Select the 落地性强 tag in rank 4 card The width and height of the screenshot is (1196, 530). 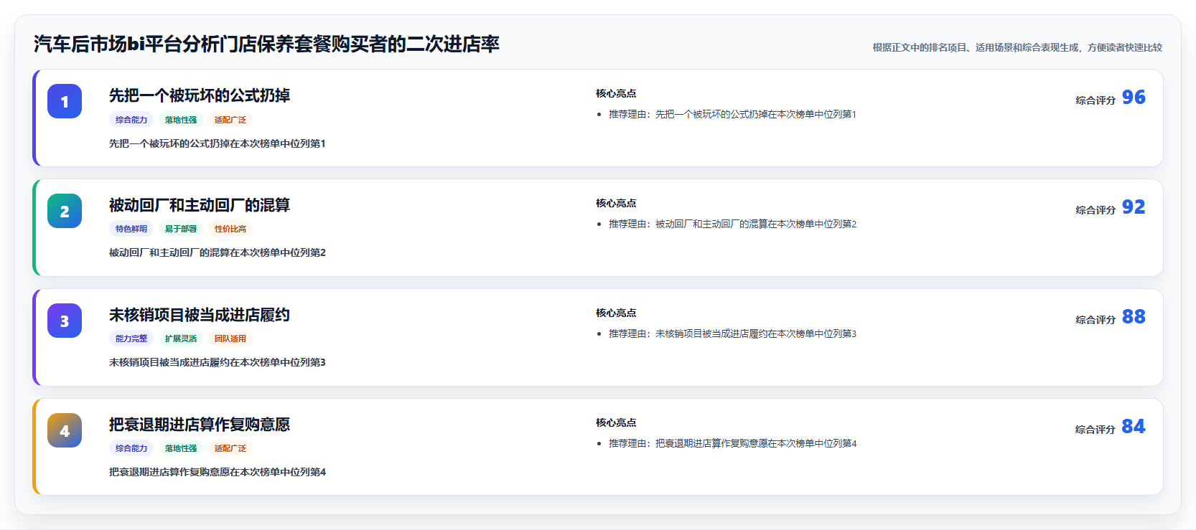click(181, 448)
